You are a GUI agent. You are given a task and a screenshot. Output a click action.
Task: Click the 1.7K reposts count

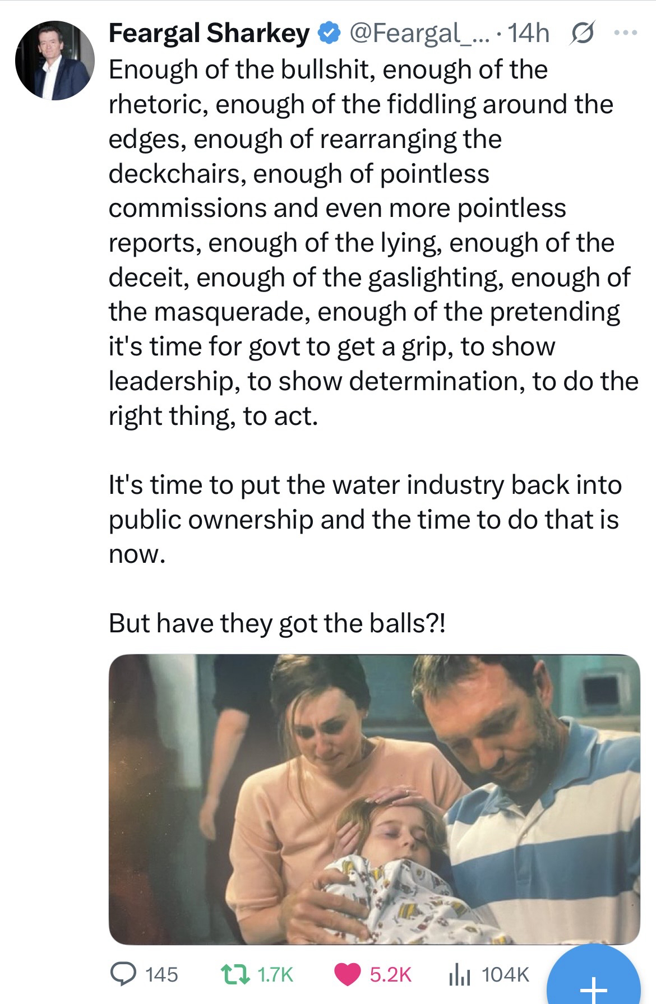coord(275,974)
